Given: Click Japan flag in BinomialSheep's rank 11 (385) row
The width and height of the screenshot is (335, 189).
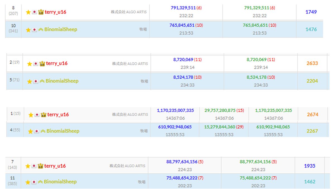Looking at the screenshot, I should pos(34,182).
